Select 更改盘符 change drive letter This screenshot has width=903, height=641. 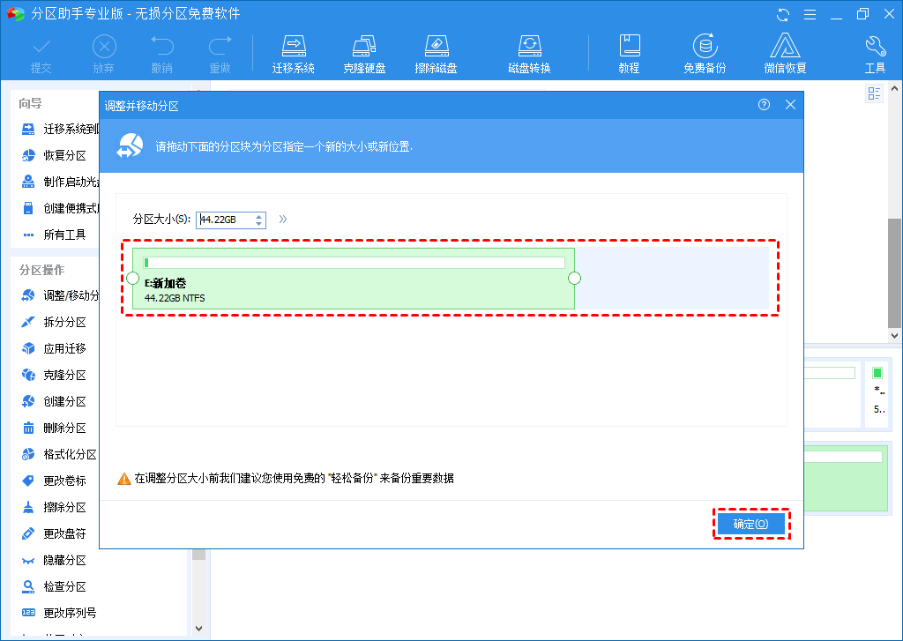[54, 534]
